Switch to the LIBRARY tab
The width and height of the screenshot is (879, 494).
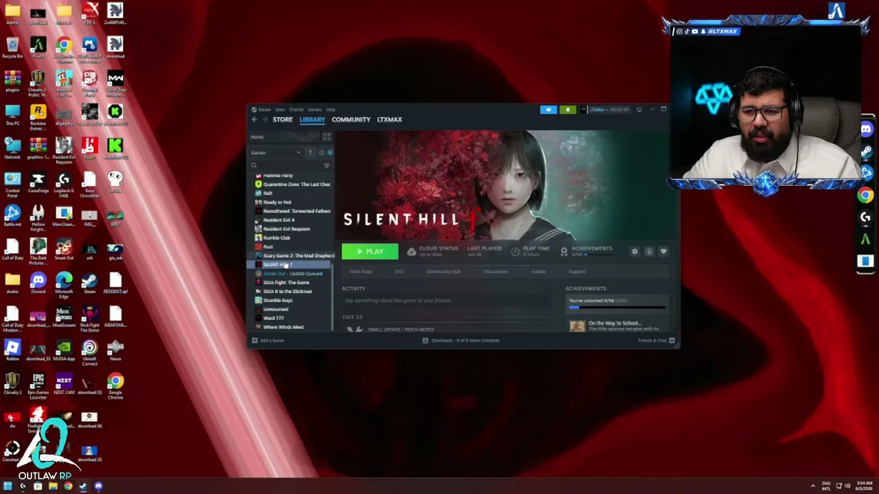(x=312, y=119)
